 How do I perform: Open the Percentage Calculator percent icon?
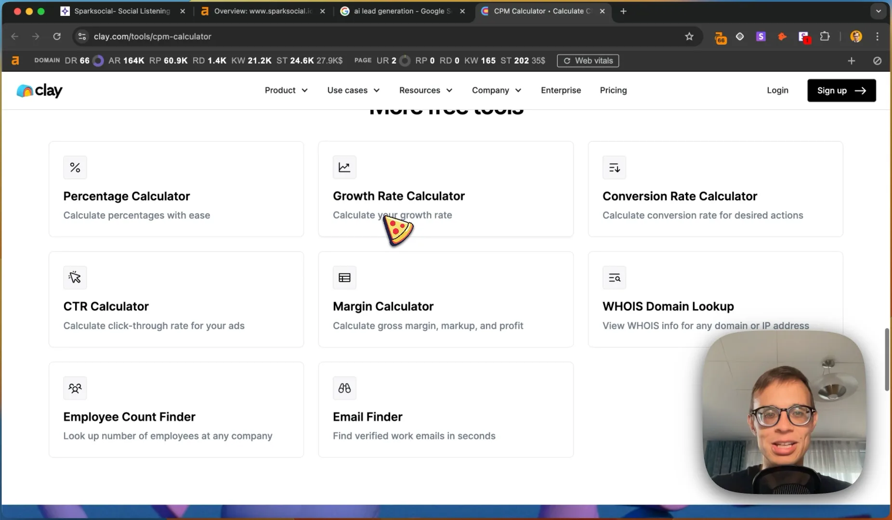tap(75, 168)
